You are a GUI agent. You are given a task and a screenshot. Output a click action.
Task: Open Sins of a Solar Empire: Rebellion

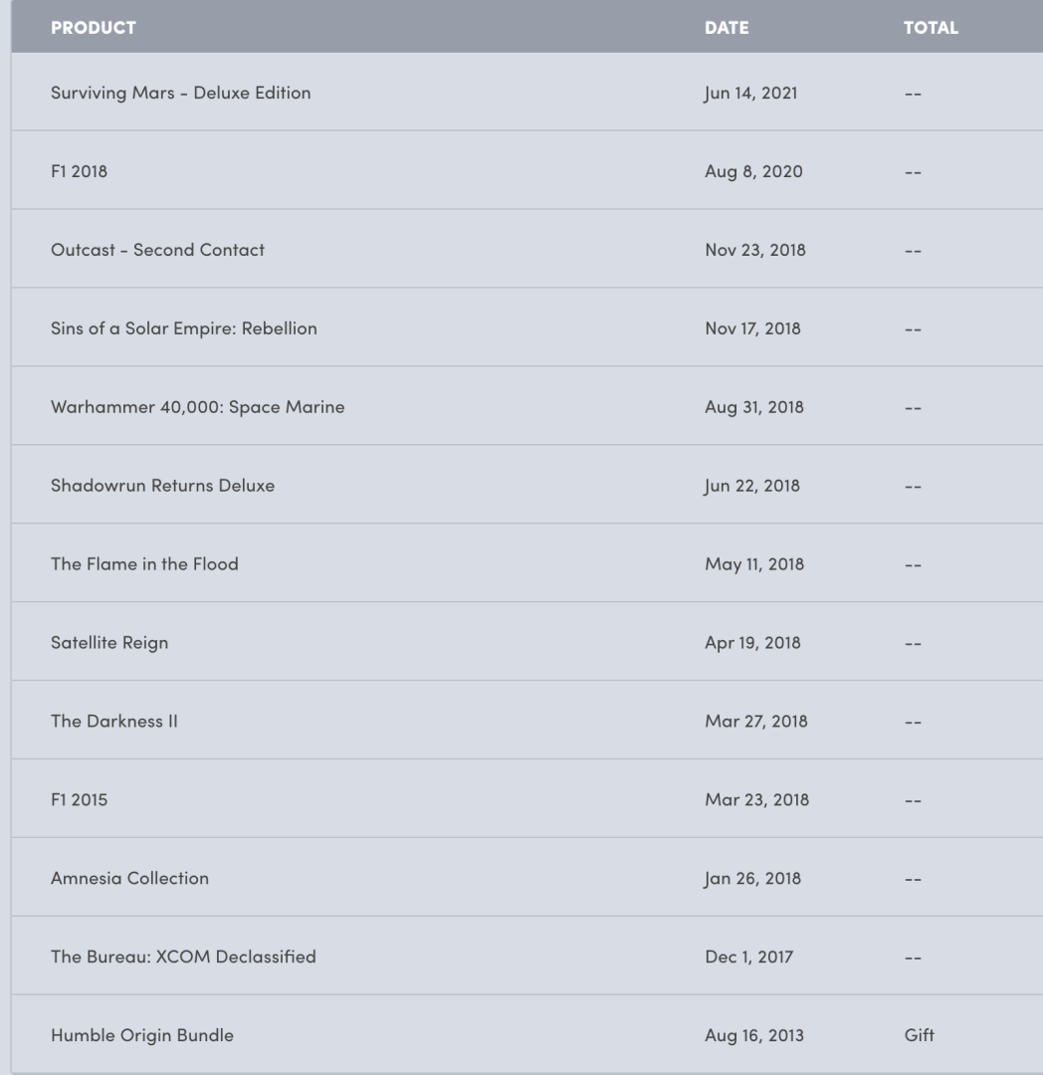tap(184, 328)
